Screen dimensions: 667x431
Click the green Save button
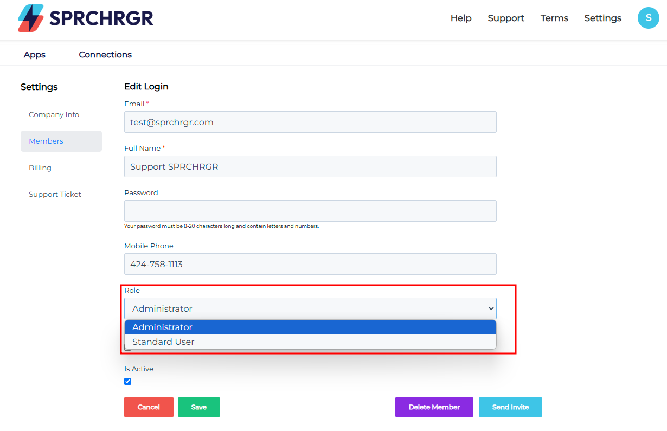tap(199, 407)
